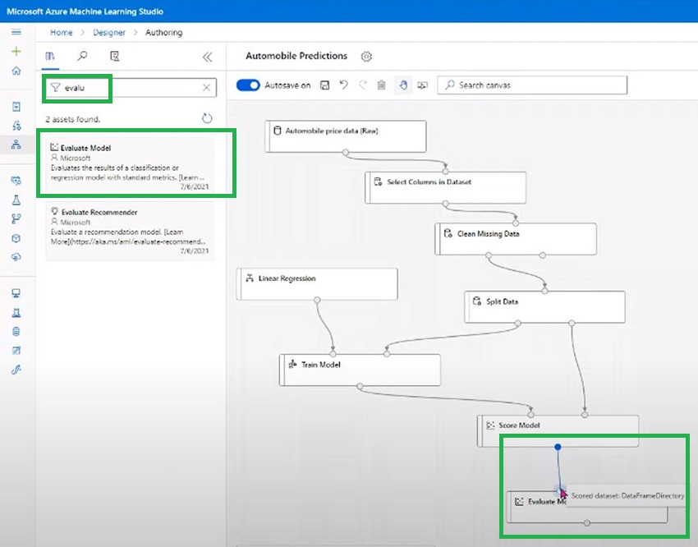Go to Home icon in sidebar
Viewport: 698px width, 547px height.
(x=16, y=71)
